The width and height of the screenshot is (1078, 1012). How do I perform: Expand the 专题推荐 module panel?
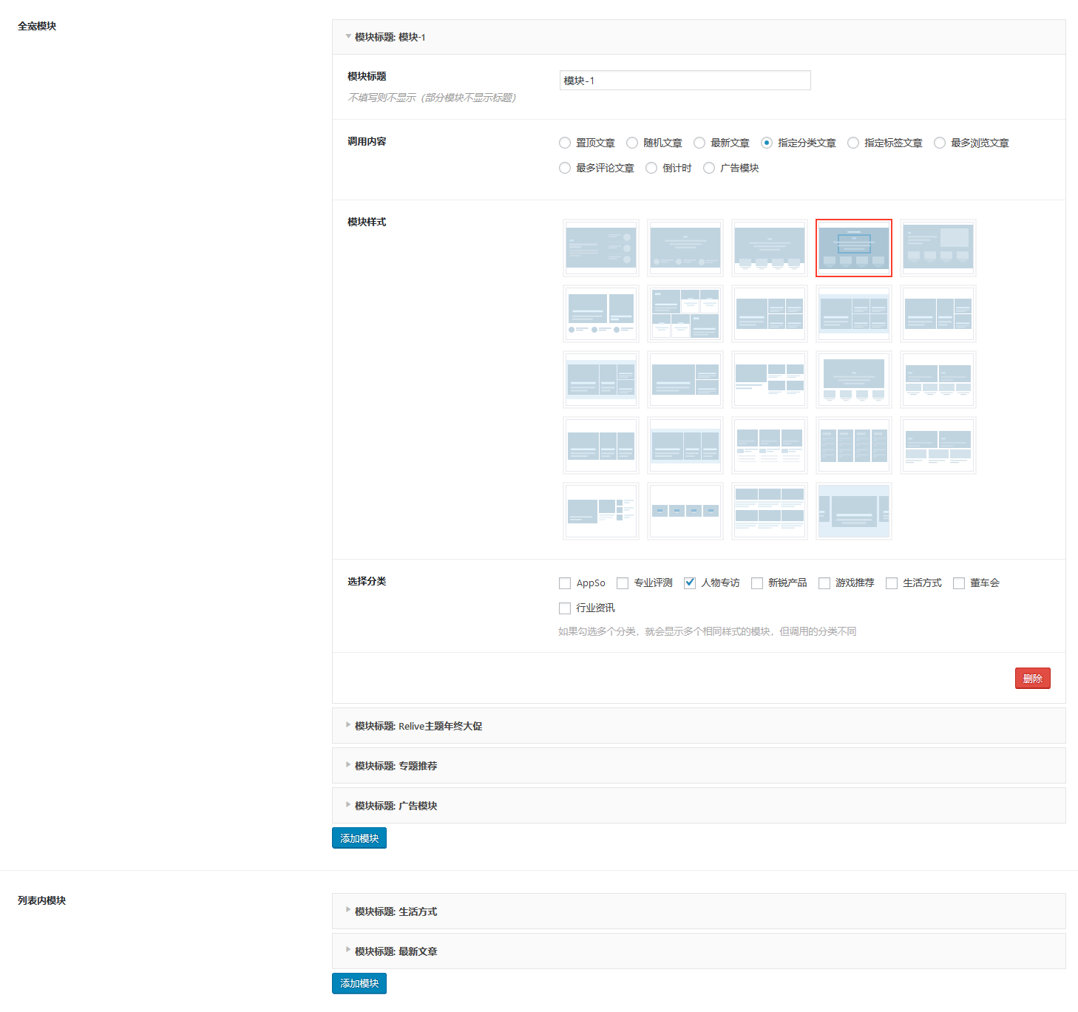point(396,766)
